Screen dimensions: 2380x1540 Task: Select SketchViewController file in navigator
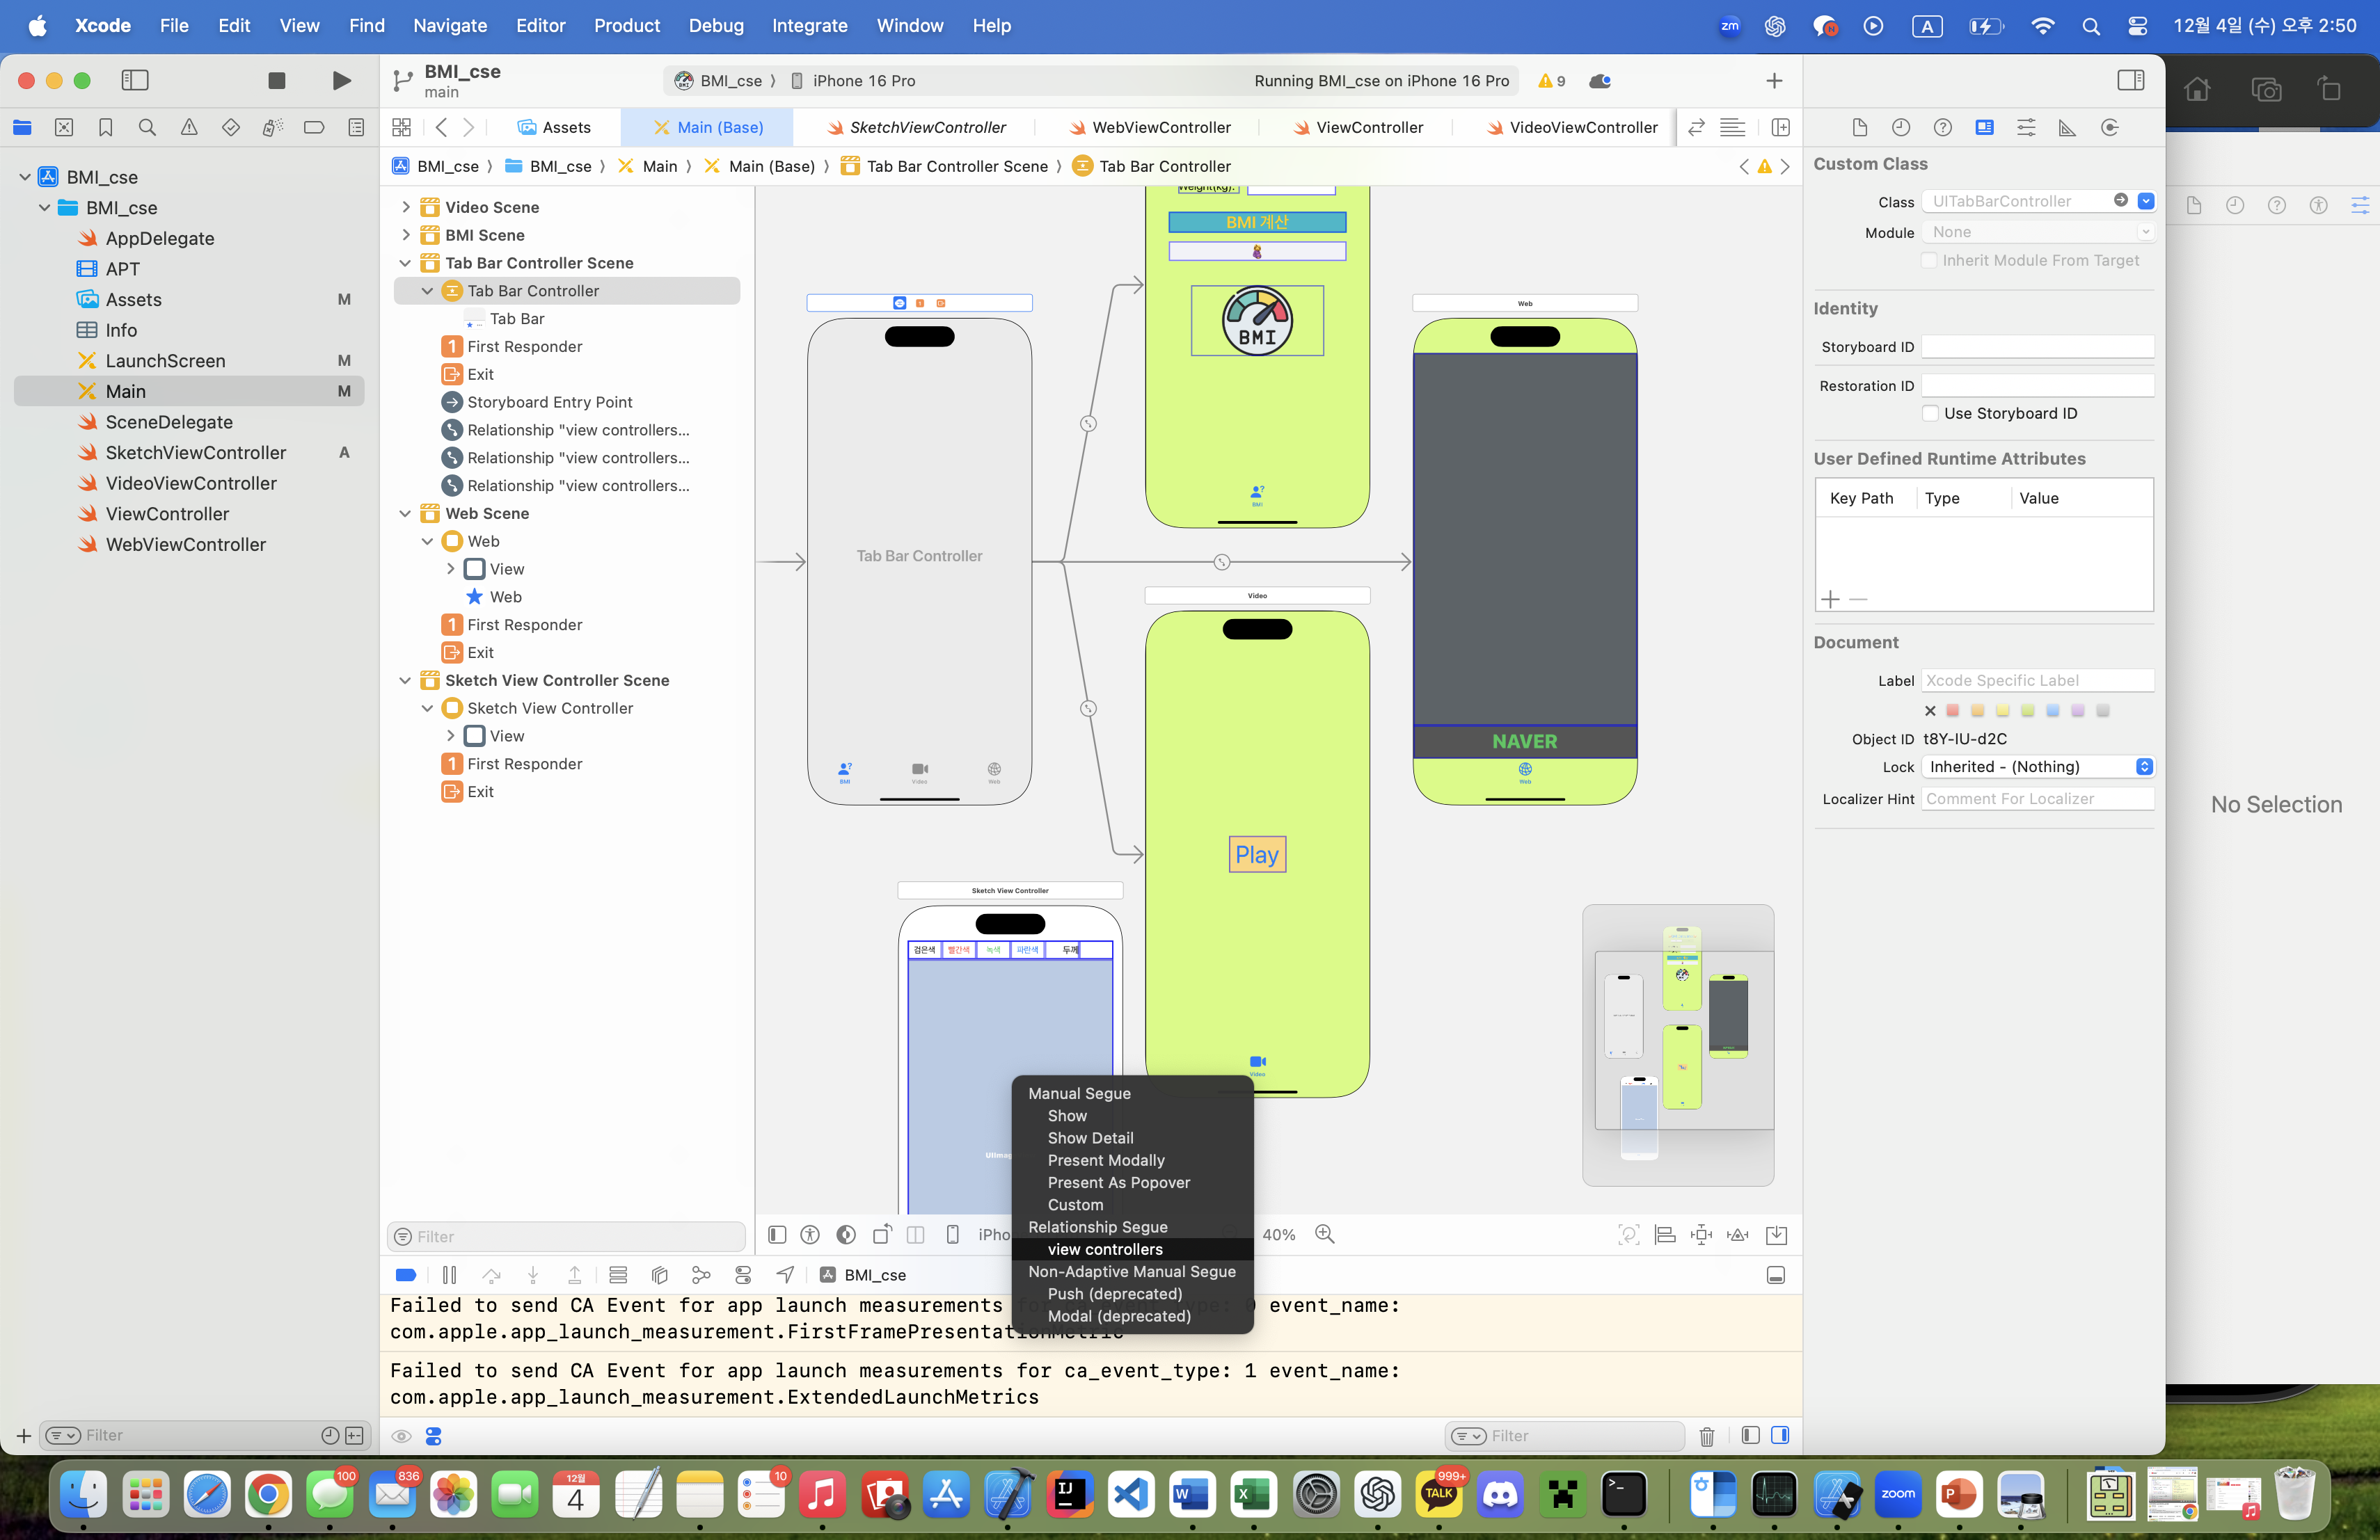(x=196, y=453)
